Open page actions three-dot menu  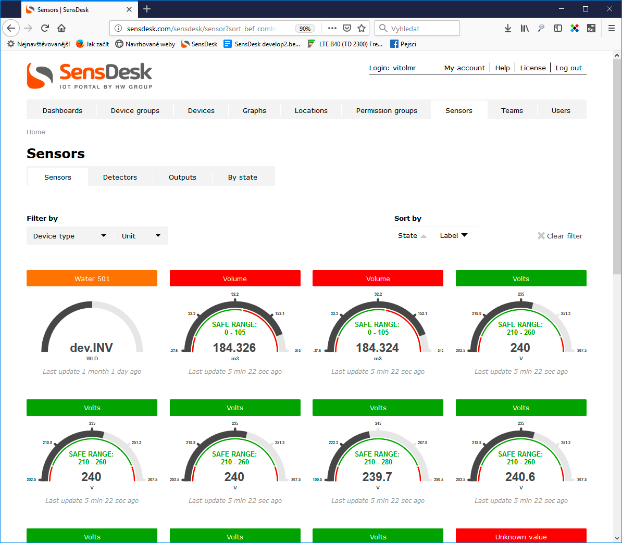[332, 28]
